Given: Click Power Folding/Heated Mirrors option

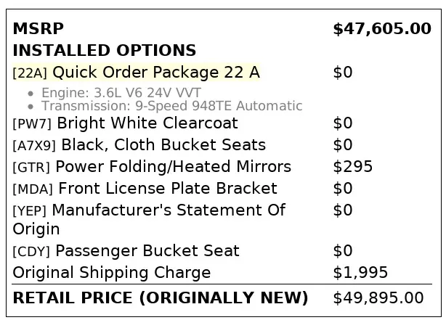Looking at the screenshot, I should (x=173, y=167).
